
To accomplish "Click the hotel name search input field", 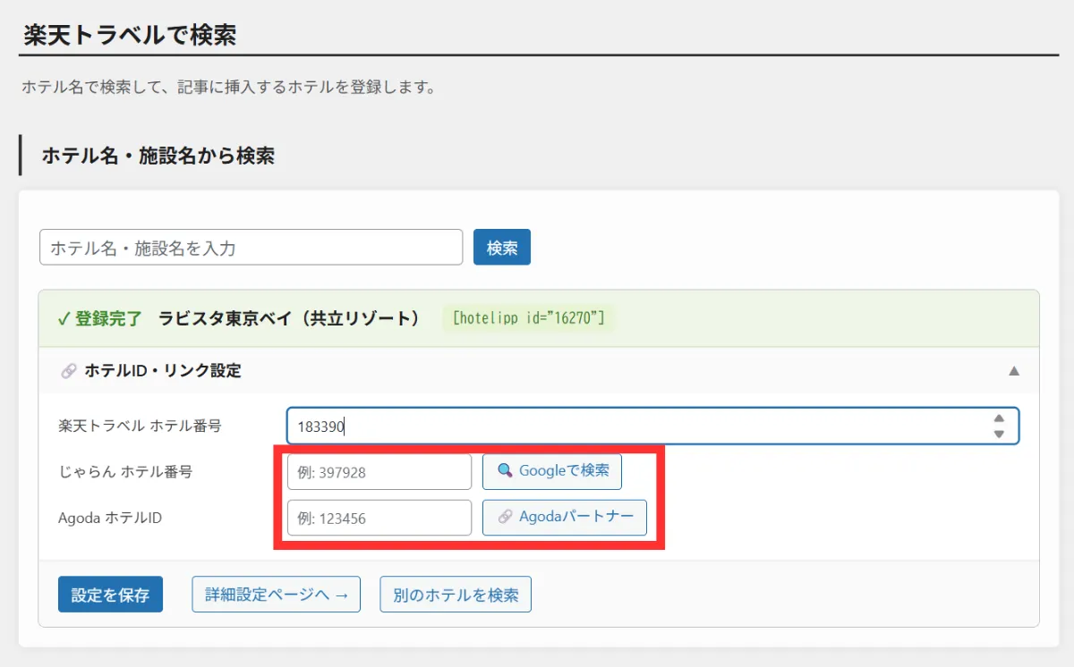I will click(x=251, y=248).
